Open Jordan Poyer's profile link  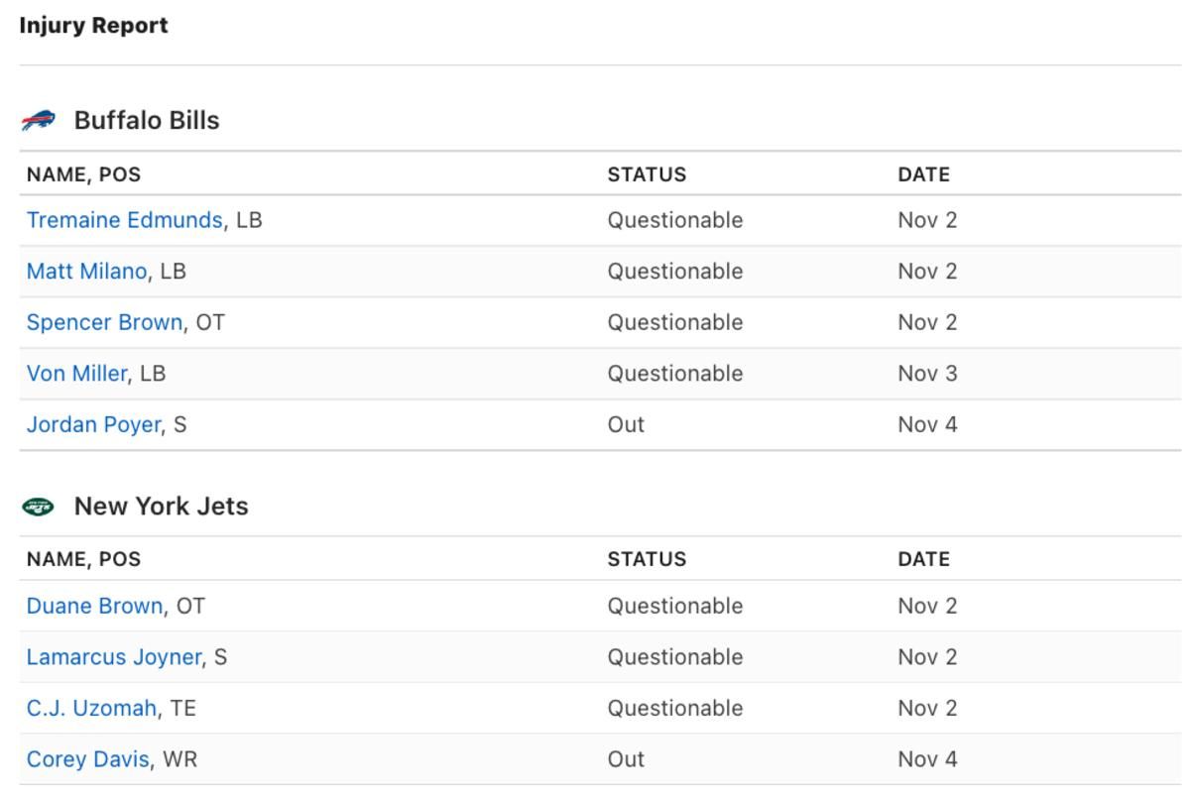pyautogui.click(x=93, y=425)
